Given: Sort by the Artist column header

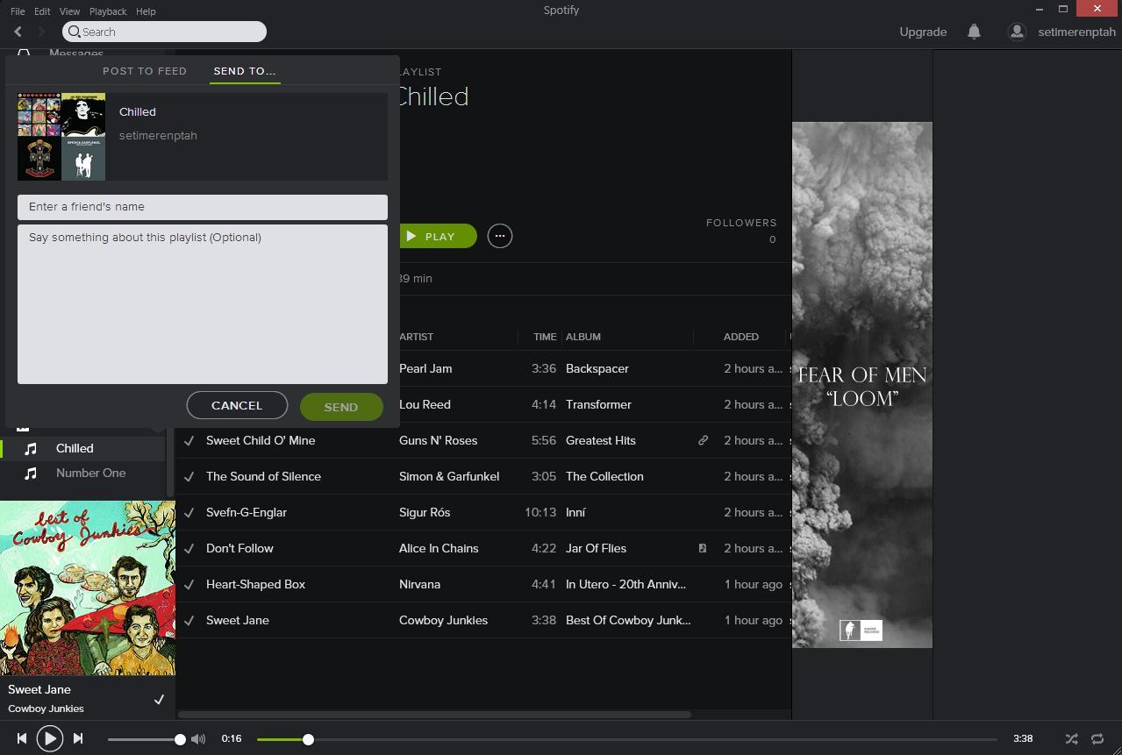Looking at the screenshot, I should 416,337.
